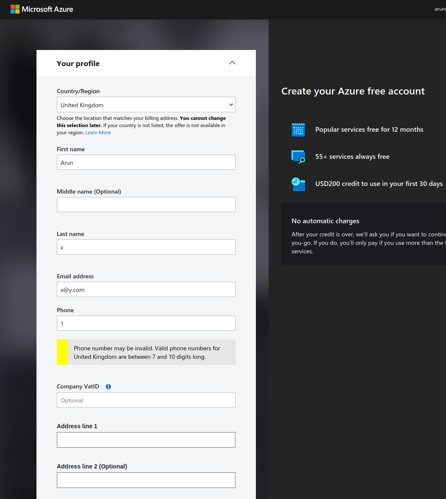The height and width of the screenshot is (499, 446).
Task: Click the Company VatID info icon
Action: click(108, 387)
